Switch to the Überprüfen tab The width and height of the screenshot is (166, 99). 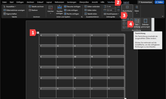point(84,2)
